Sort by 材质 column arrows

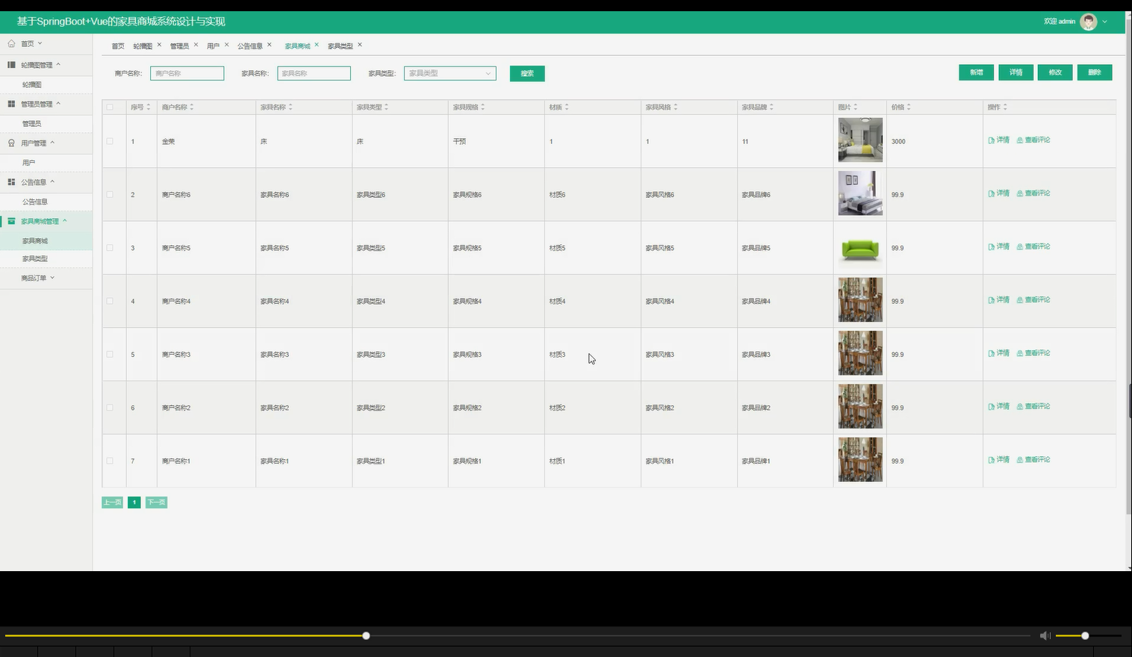pos(567,107)
